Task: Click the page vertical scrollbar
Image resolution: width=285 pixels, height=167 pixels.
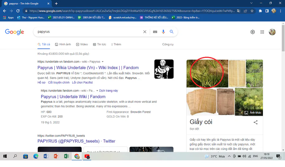Action: click(x=283, y=38)
